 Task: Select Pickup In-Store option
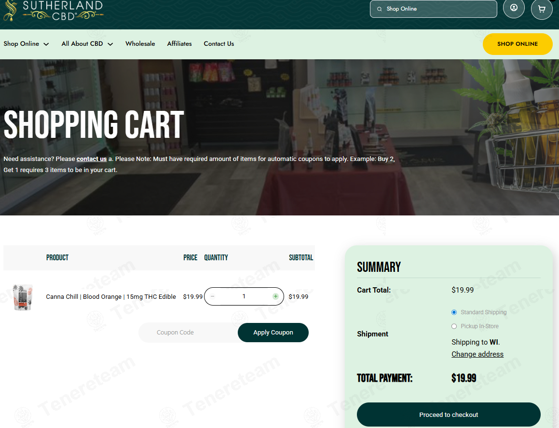coord(454,326)
